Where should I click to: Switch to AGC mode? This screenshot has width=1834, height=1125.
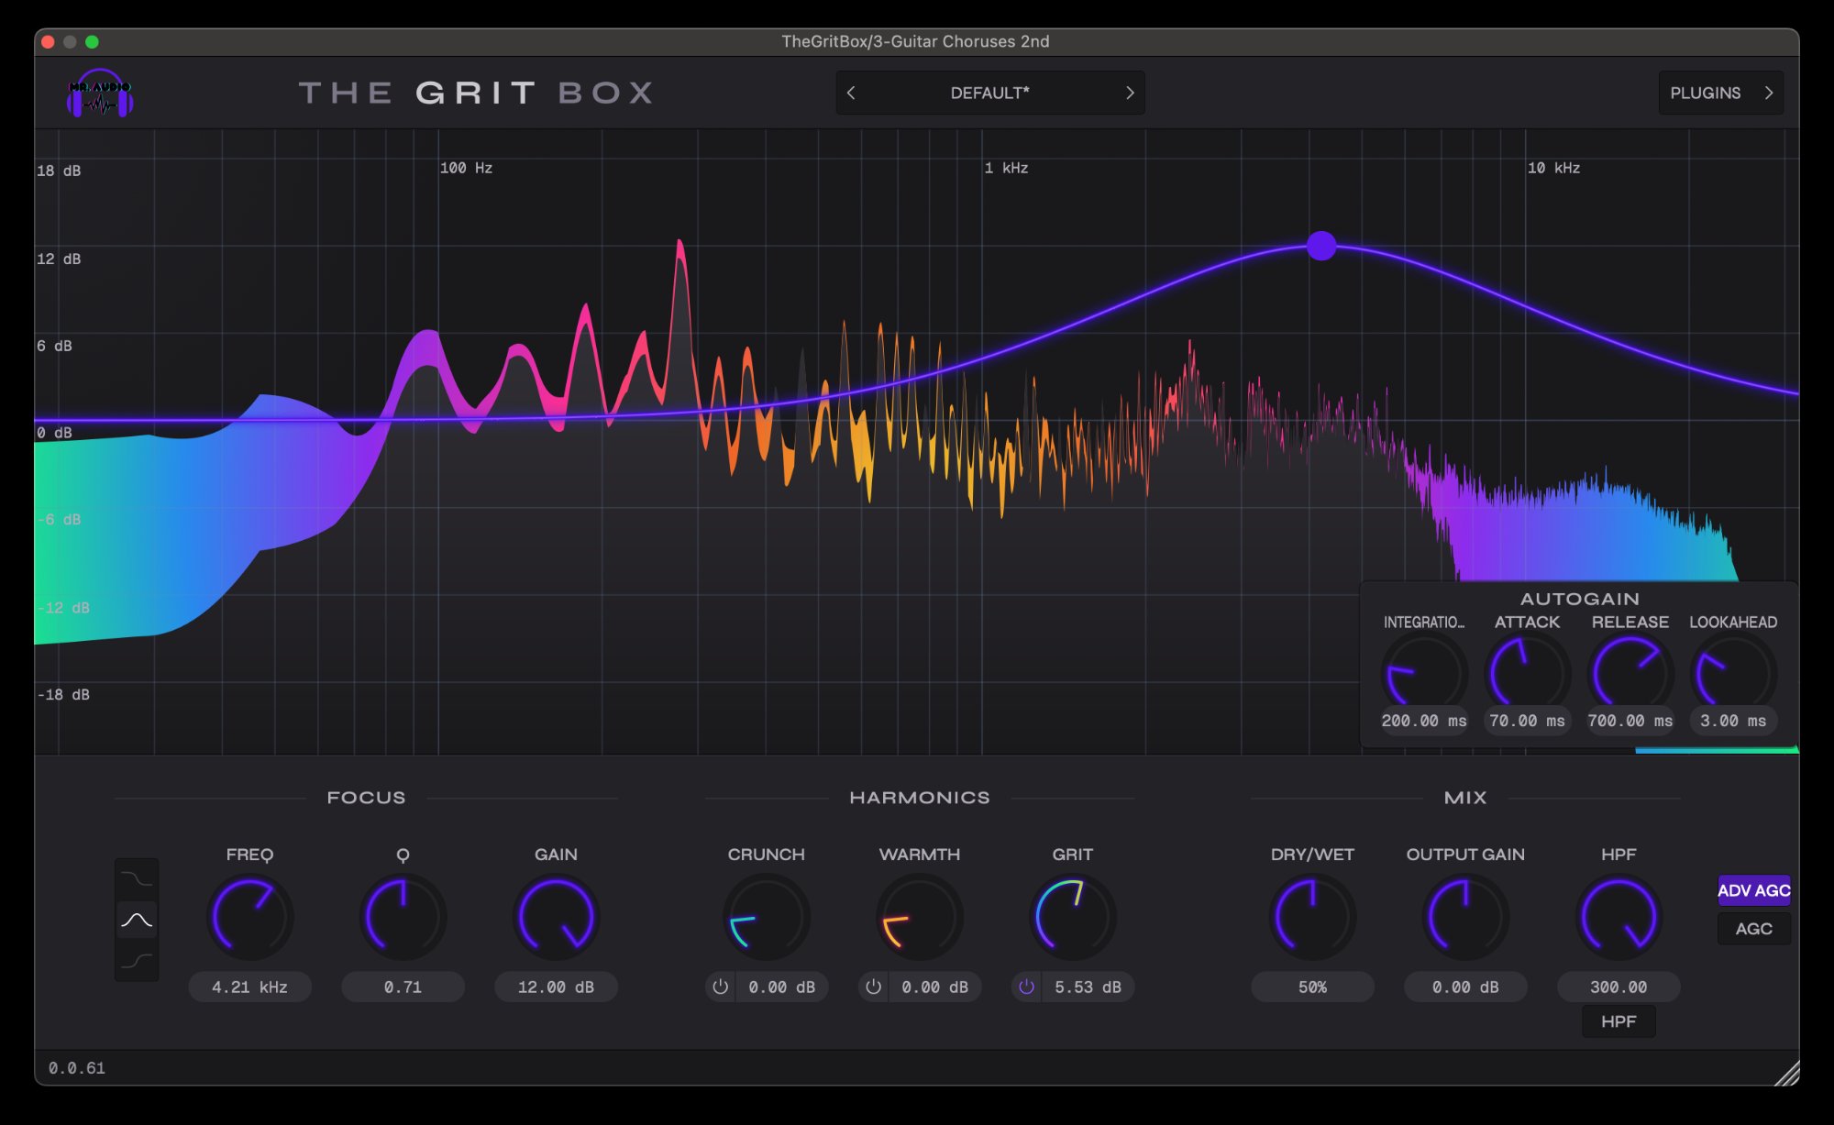pos(1752,929)
